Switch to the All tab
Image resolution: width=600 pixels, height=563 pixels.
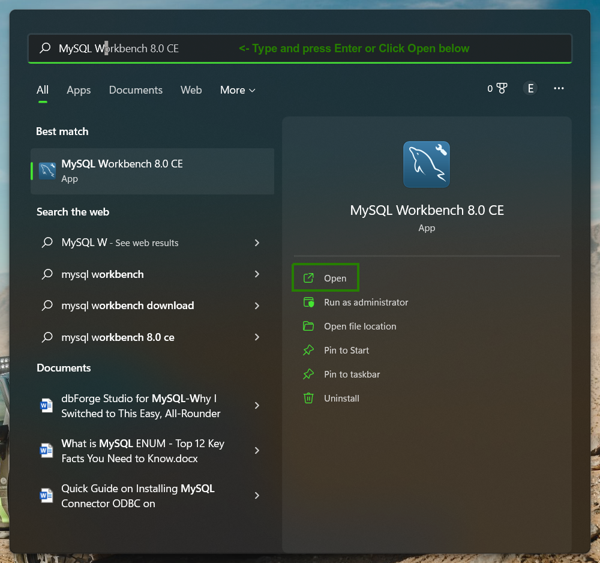[43, 90]
